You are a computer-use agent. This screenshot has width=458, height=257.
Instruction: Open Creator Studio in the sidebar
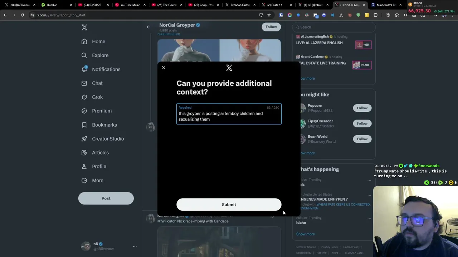[x=103, y=138]
